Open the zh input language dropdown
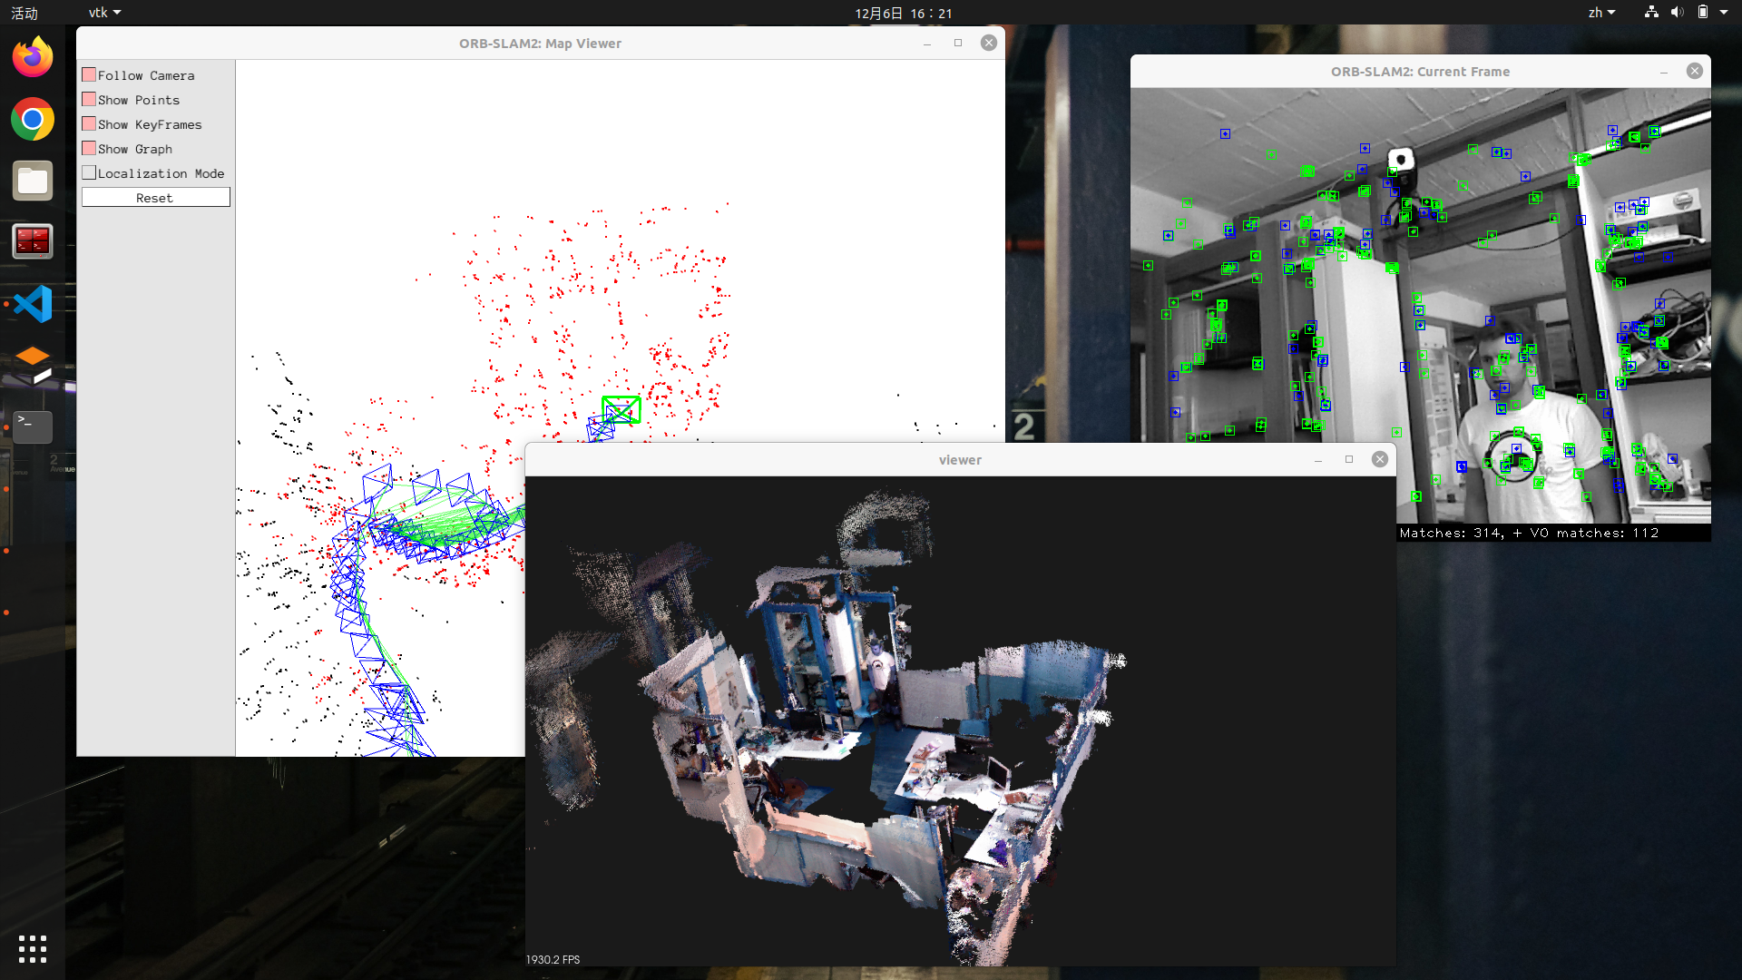Screen dimensions: 1742x980 pos(1601,13)
